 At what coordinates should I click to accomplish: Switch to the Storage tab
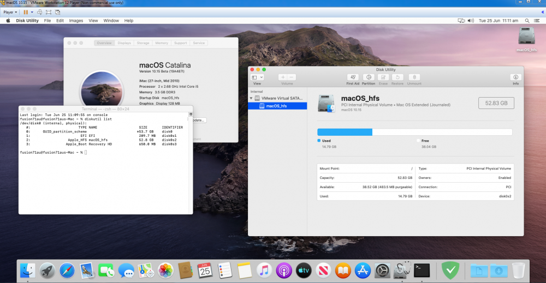pos(143,43)
